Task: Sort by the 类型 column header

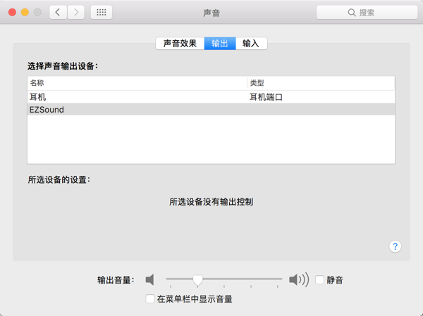Action: click(x=321, y=83)
